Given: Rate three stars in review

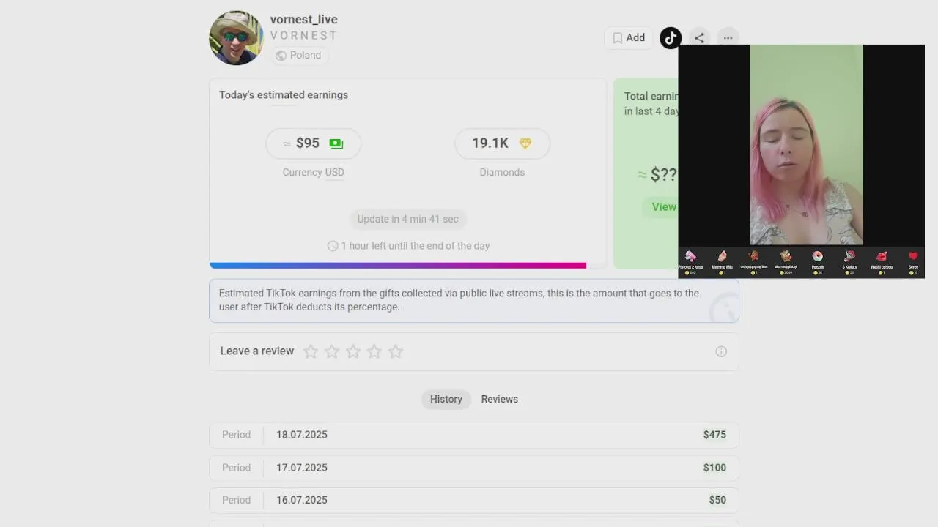Looking at the screenshot, I should (353, 352).
